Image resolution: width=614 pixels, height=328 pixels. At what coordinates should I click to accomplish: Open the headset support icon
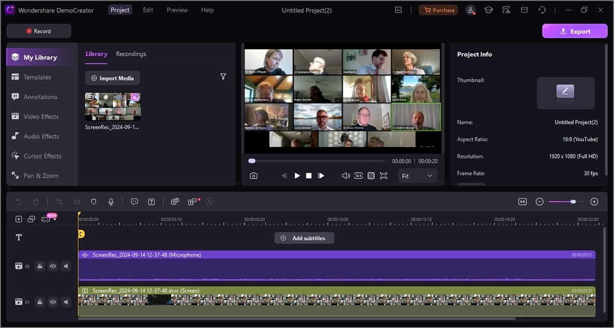click(542, 10)
